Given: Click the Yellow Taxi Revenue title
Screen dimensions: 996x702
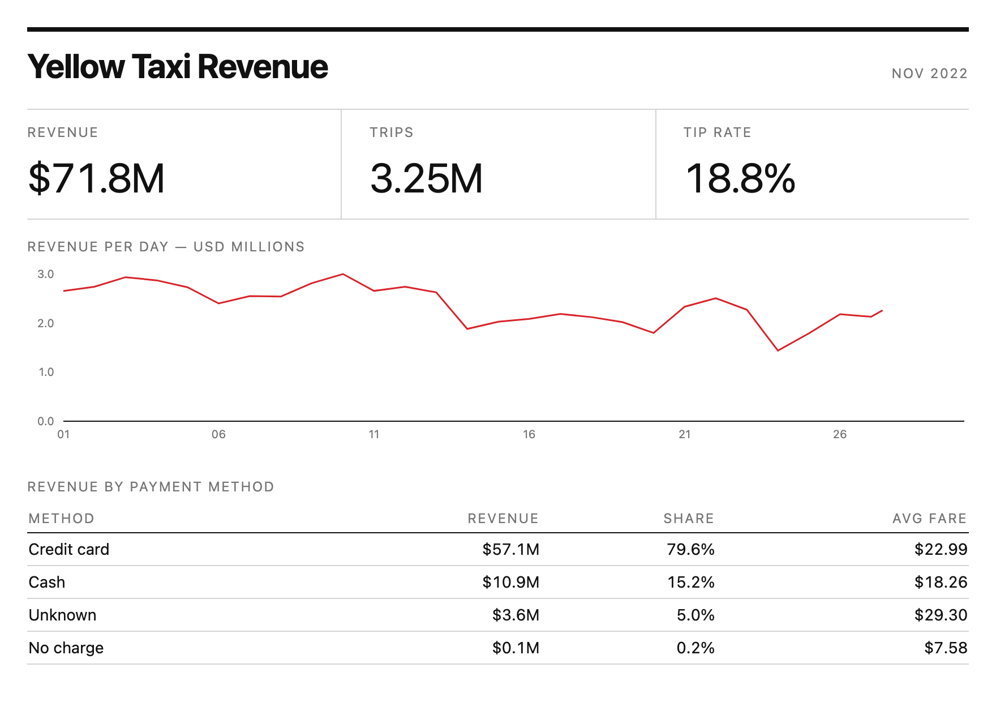Looking at the screenshot, I should 178,67.
